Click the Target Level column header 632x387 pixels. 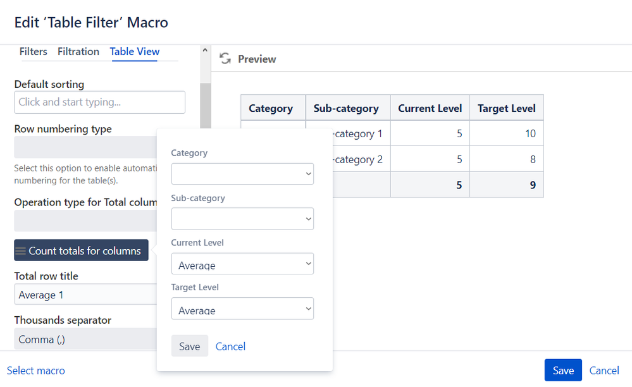[x=506, y=108]
